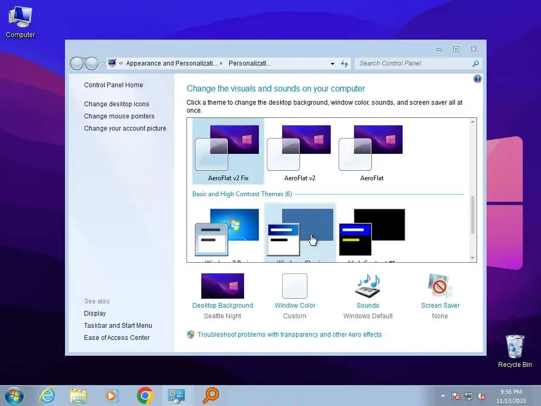The image size is (541, 406).
Task: Open the address bar history dropdown arrow
Action: 332,64
